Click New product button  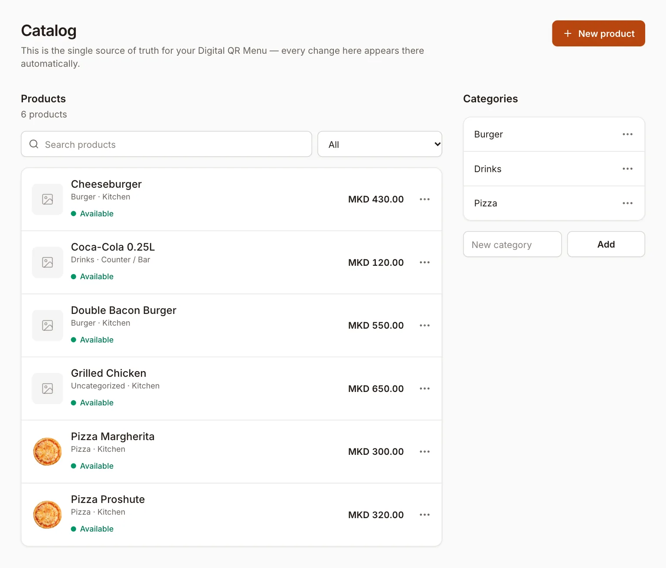coord(598,33)
